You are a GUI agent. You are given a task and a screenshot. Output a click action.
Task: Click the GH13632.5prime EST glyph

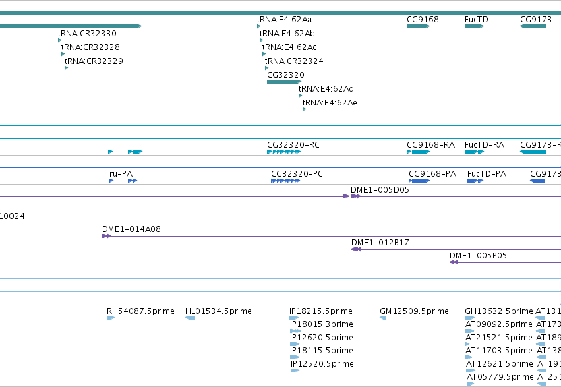coord(470,318)
